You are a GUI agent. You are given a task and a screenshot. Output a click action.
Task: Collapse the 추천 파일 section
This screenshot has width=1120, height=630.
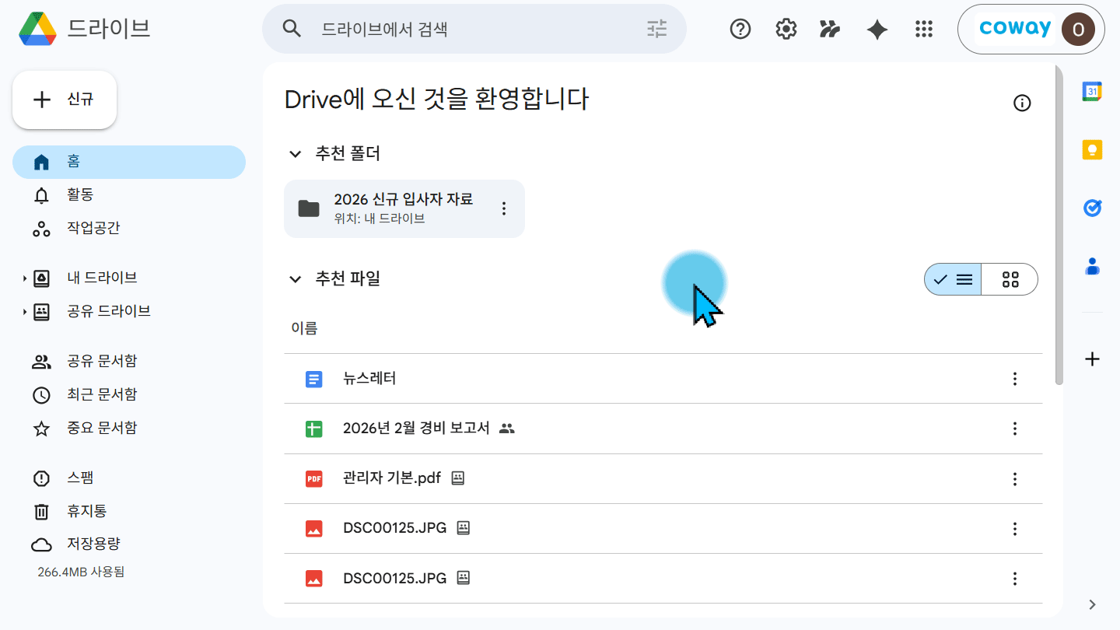tap(296, 278)
